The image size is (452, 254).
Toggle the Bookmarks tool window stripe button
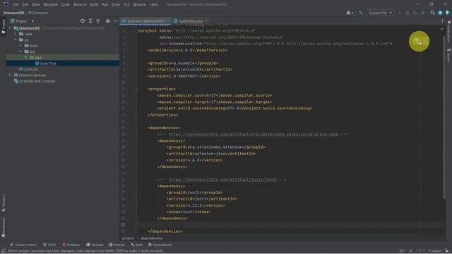3,227
